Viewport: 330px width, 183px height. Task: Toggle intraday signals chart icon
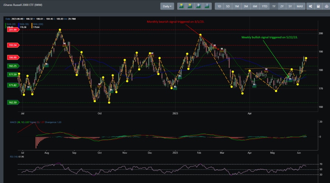coord(207,6)
